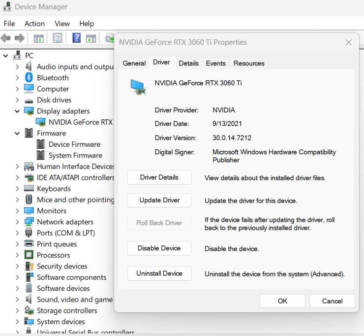Switch to the General tab
This screenshot has width=364, height=336.
[x=134, y=63]
